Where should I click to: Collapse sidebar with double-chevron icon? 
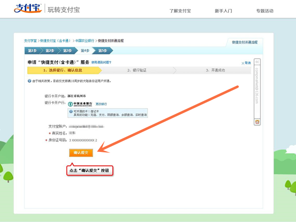257,63
